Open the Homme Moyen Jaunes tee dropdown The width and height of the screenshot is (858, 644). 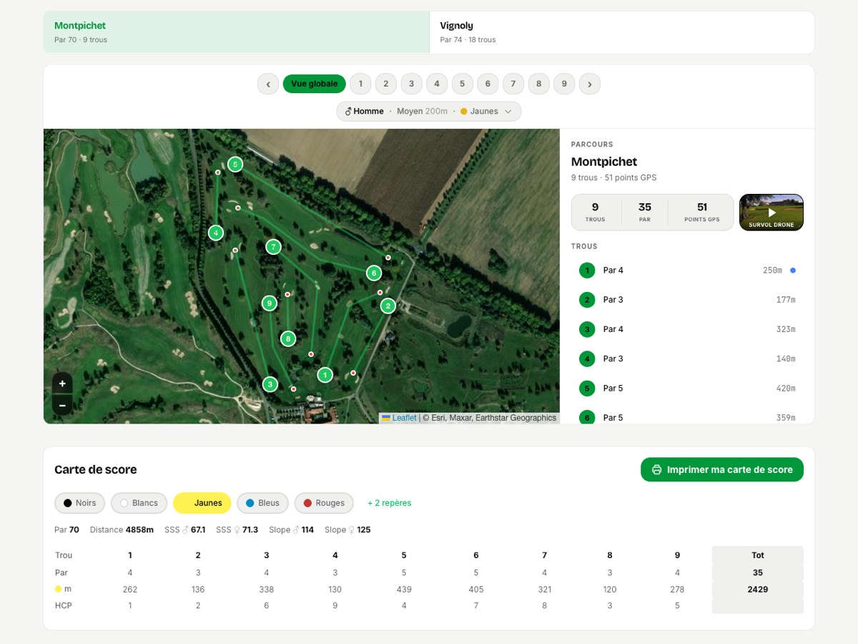coord(429,112)
